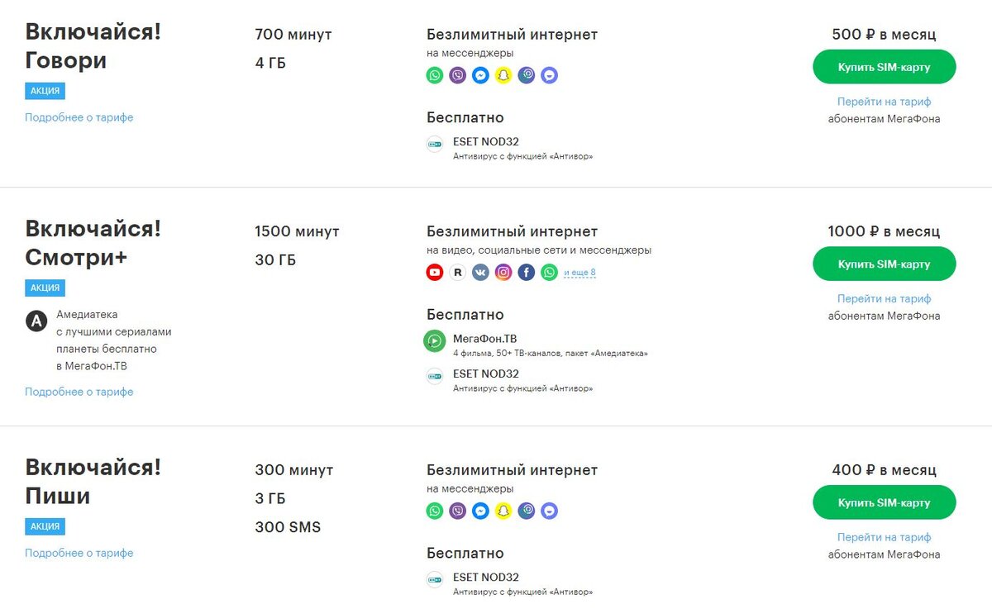Click the МегаФон.ТВ green play icon
Screen dimensions: 992x609
tap(435, 340)
